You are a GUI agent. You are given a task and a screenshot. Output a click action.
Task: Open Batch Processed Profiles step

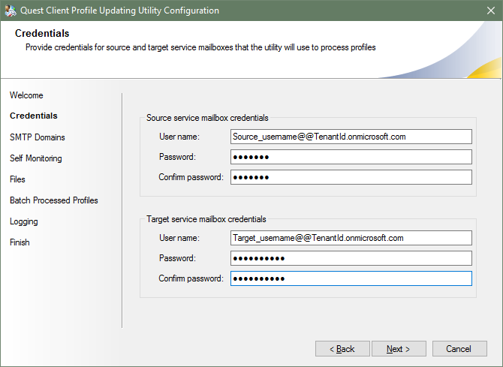pos(54,200)
